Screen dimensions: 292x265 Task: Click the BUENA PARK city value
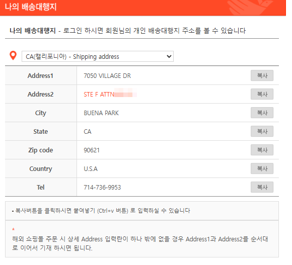[101, 113]
